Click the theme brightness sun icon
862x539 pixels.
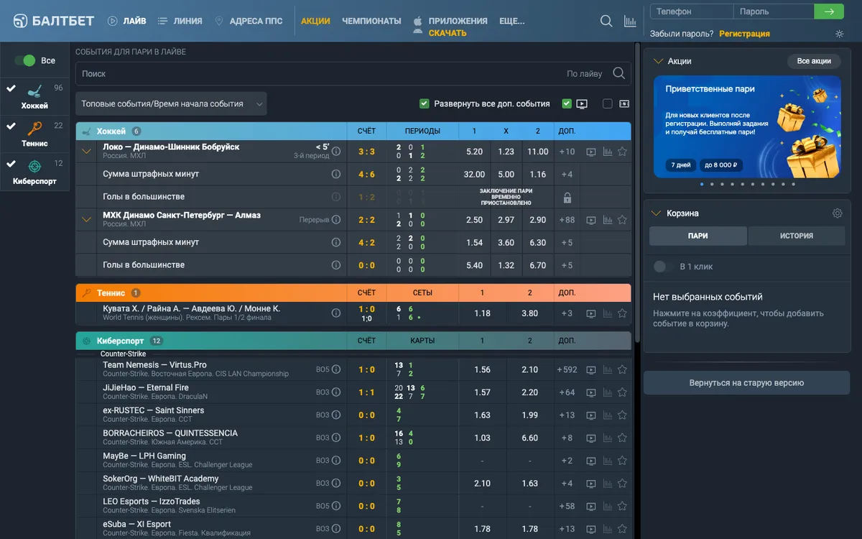pyautogui.click(x=840, y=34)
